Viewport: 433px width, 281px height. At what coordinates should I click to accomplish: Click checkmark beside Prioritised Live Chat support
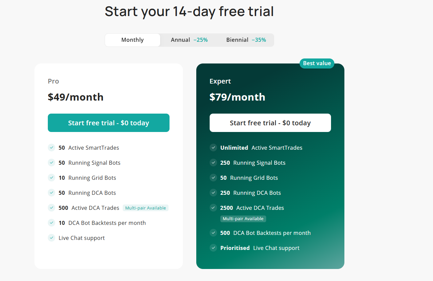coord(213,248)
